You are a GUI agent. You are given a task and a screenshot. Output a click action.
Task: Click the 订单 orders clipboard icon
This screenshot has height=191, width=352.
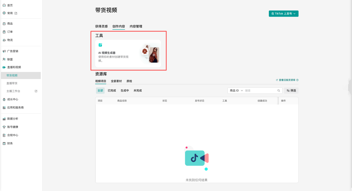pos(4,32)
